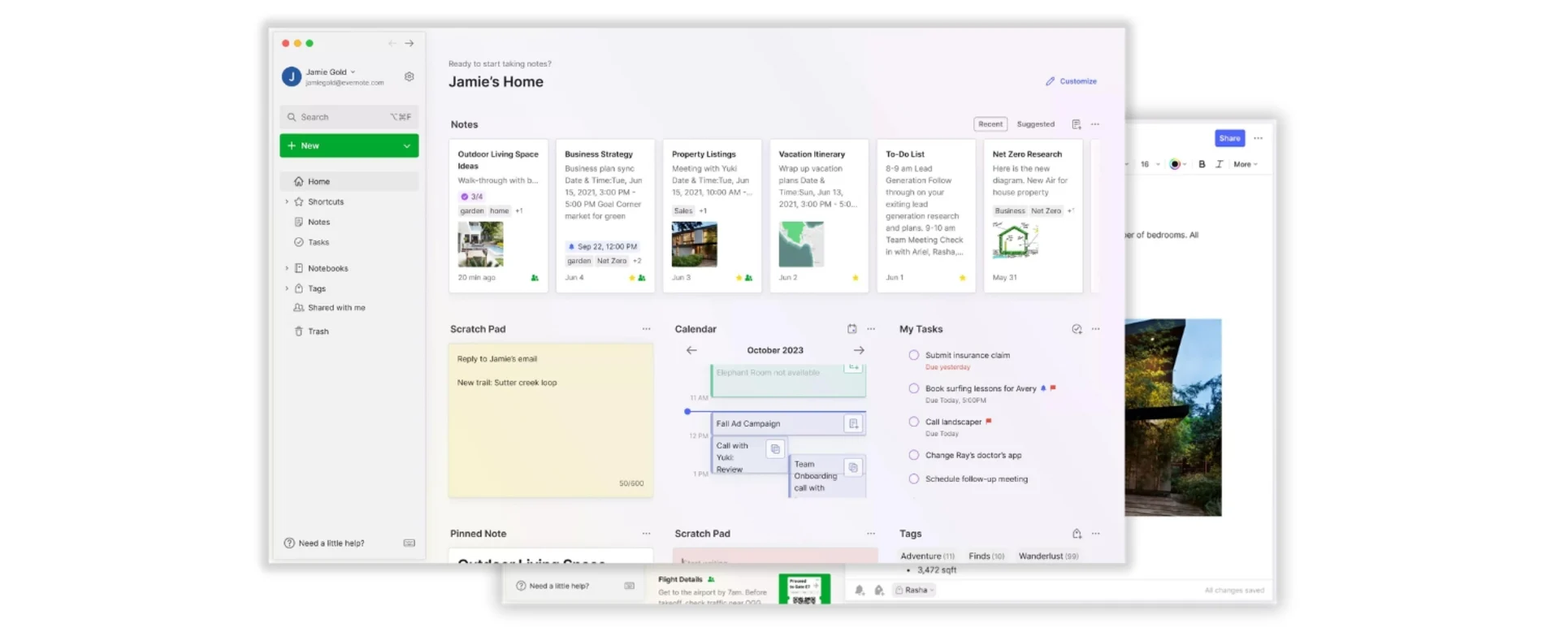Click the blue Share button

click(x=1230, y=138)
